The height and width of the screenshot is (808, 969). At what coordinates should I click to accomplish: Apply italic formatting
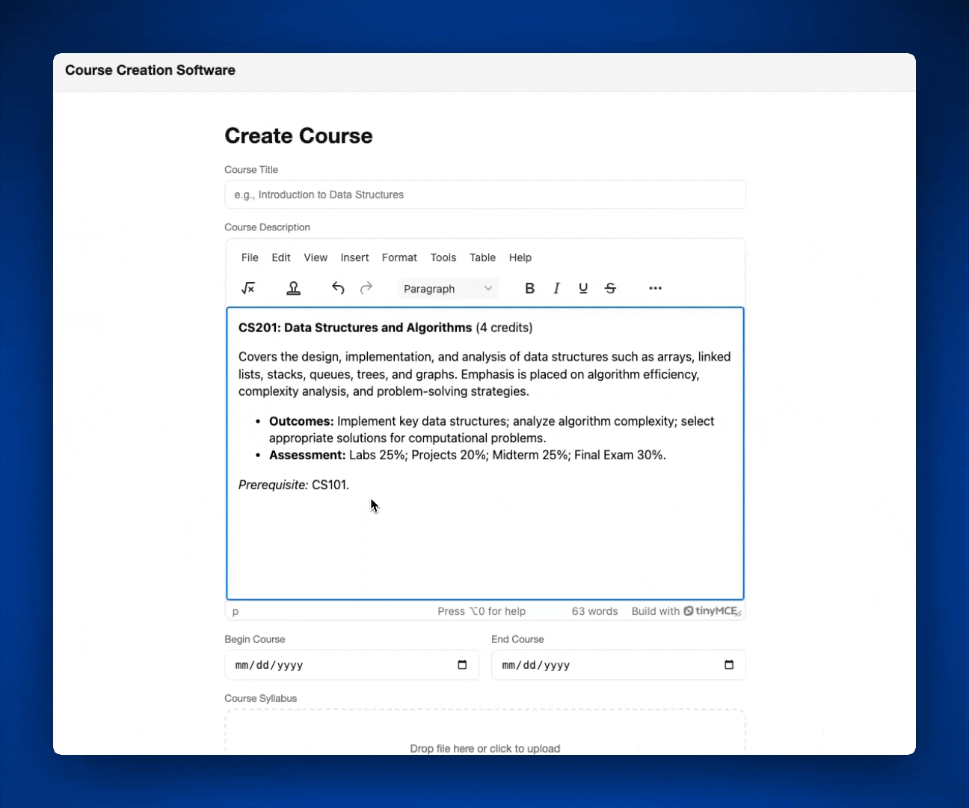pyautogui.click(x=556, y=288)
